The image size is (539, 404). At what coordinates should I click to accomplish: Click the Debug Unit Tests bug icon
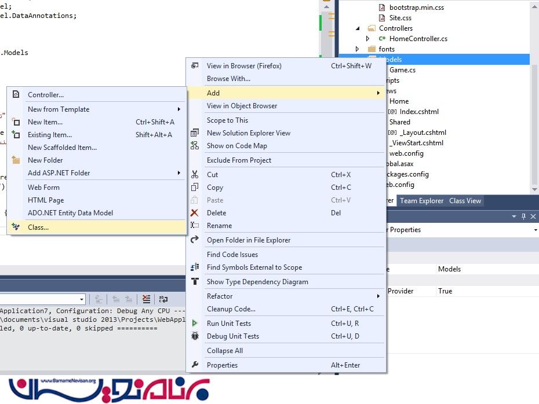[195, 336]
